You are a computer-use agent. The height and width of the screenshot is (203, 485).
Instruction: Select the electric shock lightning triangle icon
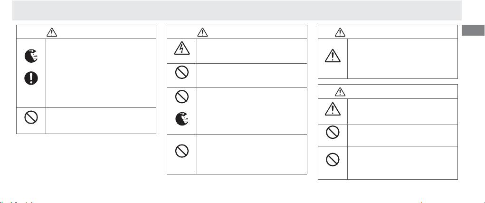(181, 49)
